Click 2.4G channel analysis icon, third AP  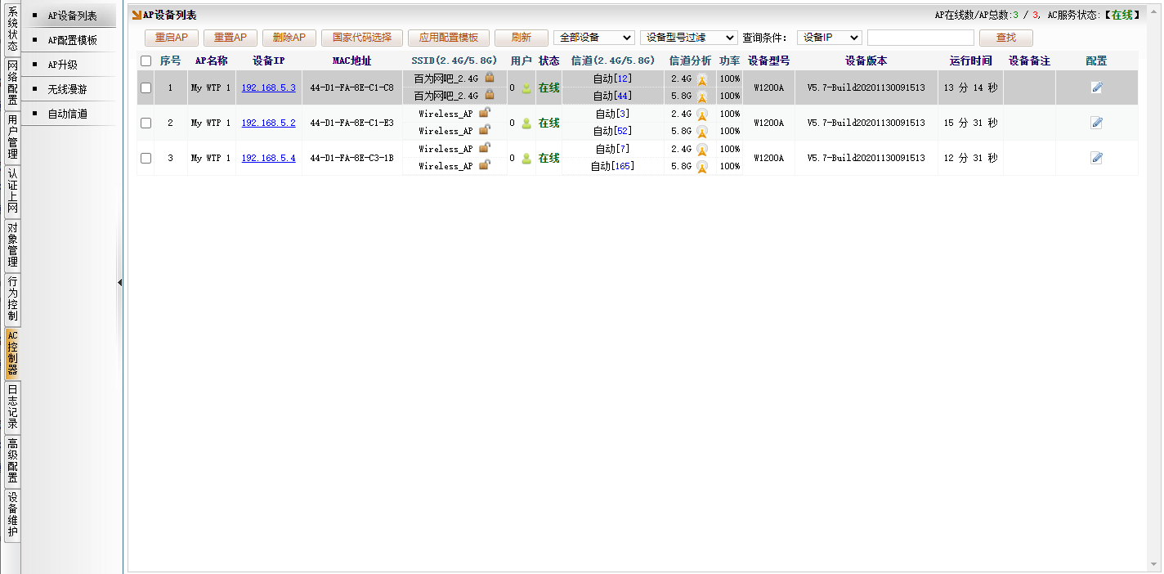coord(701,150)
